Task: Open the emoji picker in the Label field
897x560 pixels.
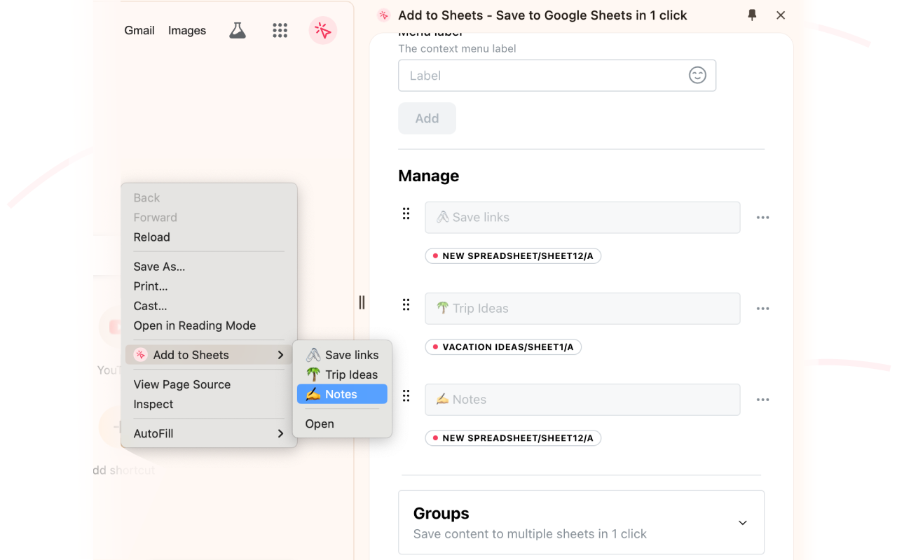Action: coord(697,75)
